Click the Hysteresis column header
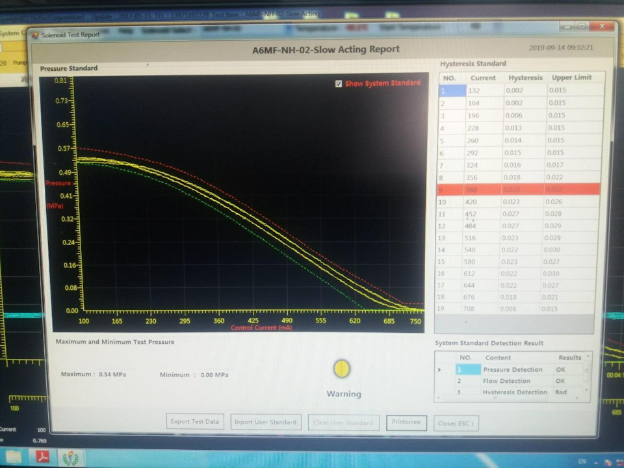 click(x=525, y=77)
